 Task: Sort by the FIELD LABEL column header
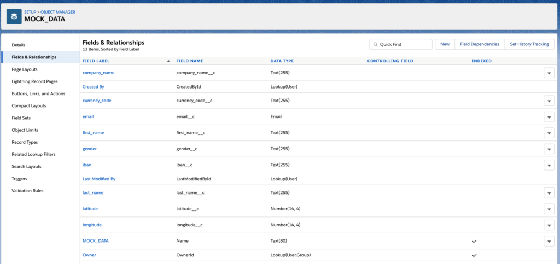point(96,61)
